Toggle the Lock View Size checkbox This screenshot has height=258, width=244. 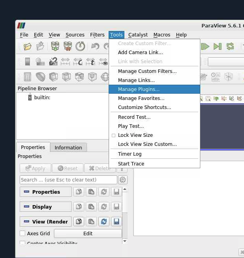[113, 135]
